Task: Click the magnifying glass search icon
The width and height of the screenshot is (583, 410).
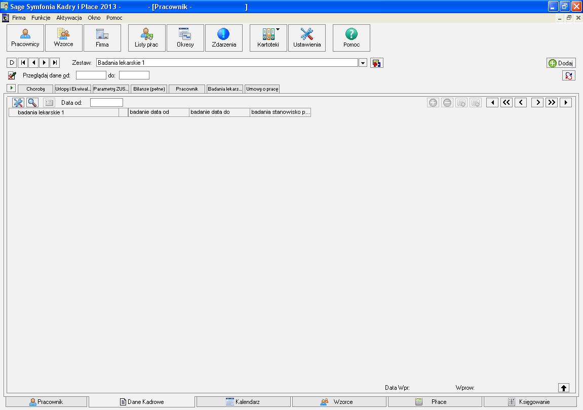Action: click(x=32, y=102)
